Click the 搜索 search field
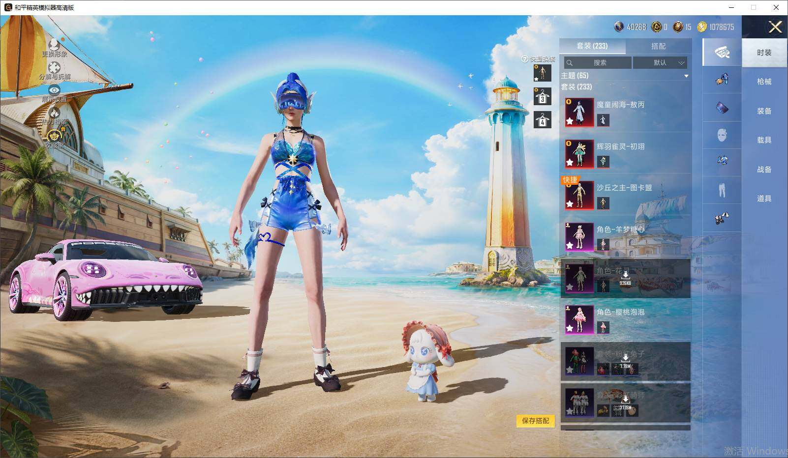The image size is (788, 458). tap(598, 63)
